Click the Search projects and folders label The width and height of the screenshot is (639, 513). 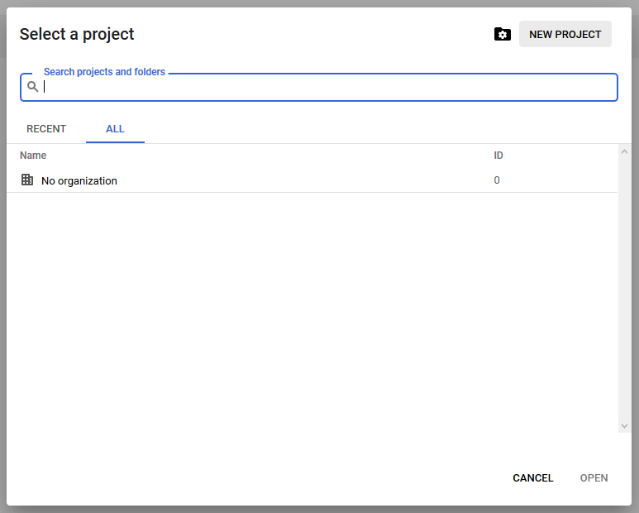pyautogui.click(x=104, y=72)
